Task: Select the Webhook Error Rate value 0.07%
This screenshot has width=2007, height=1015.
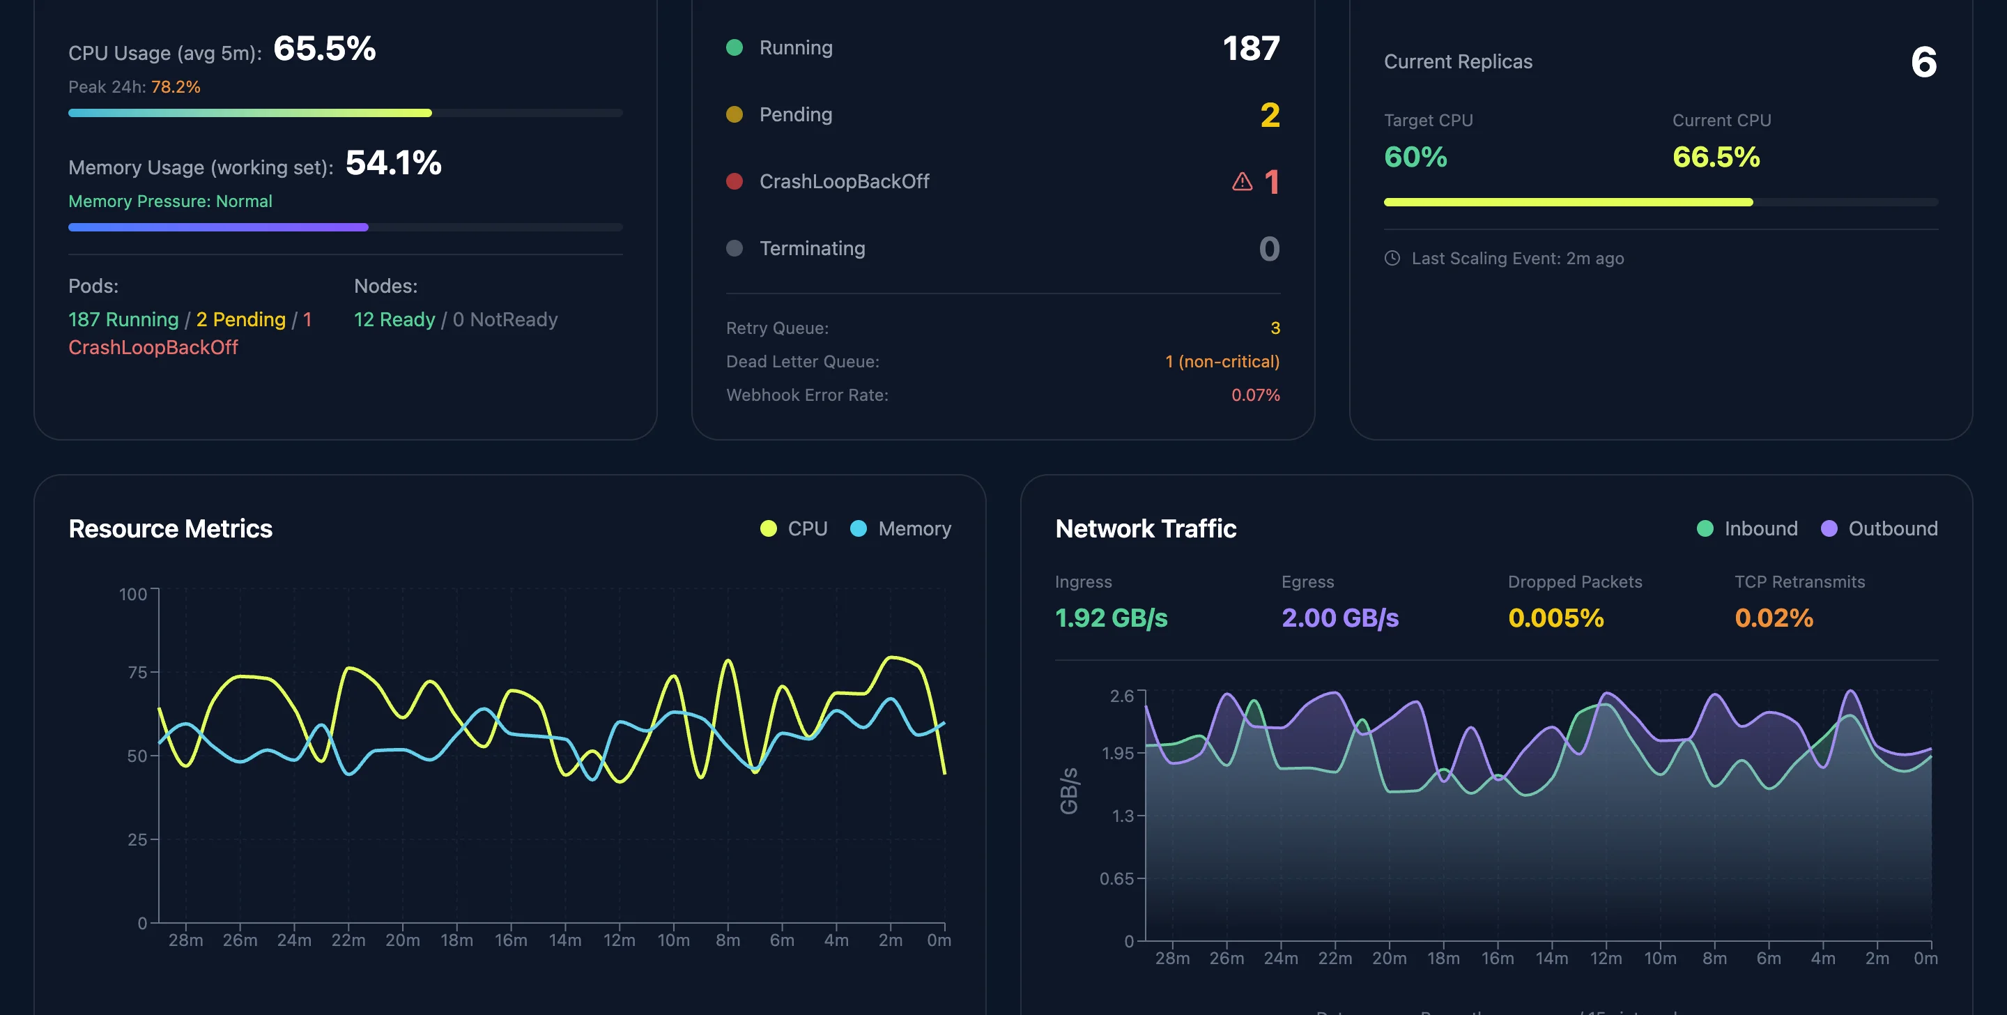Action: [x=1254, y=395]
